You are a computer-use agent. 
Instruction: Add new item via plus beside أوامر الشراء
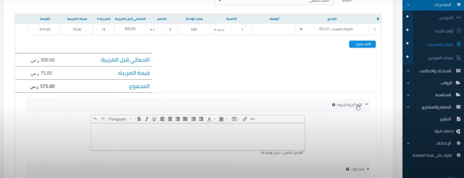[x=407, y=30]
